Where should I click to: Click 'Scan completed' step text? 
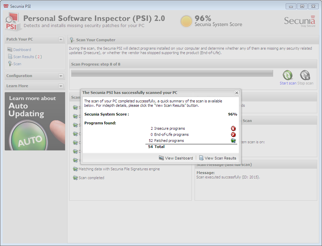92,178
